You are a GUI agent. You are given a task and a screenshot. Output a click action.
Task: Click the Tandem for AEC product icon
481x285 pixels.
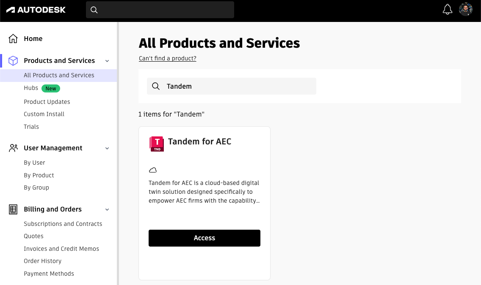tap(156, 144)
